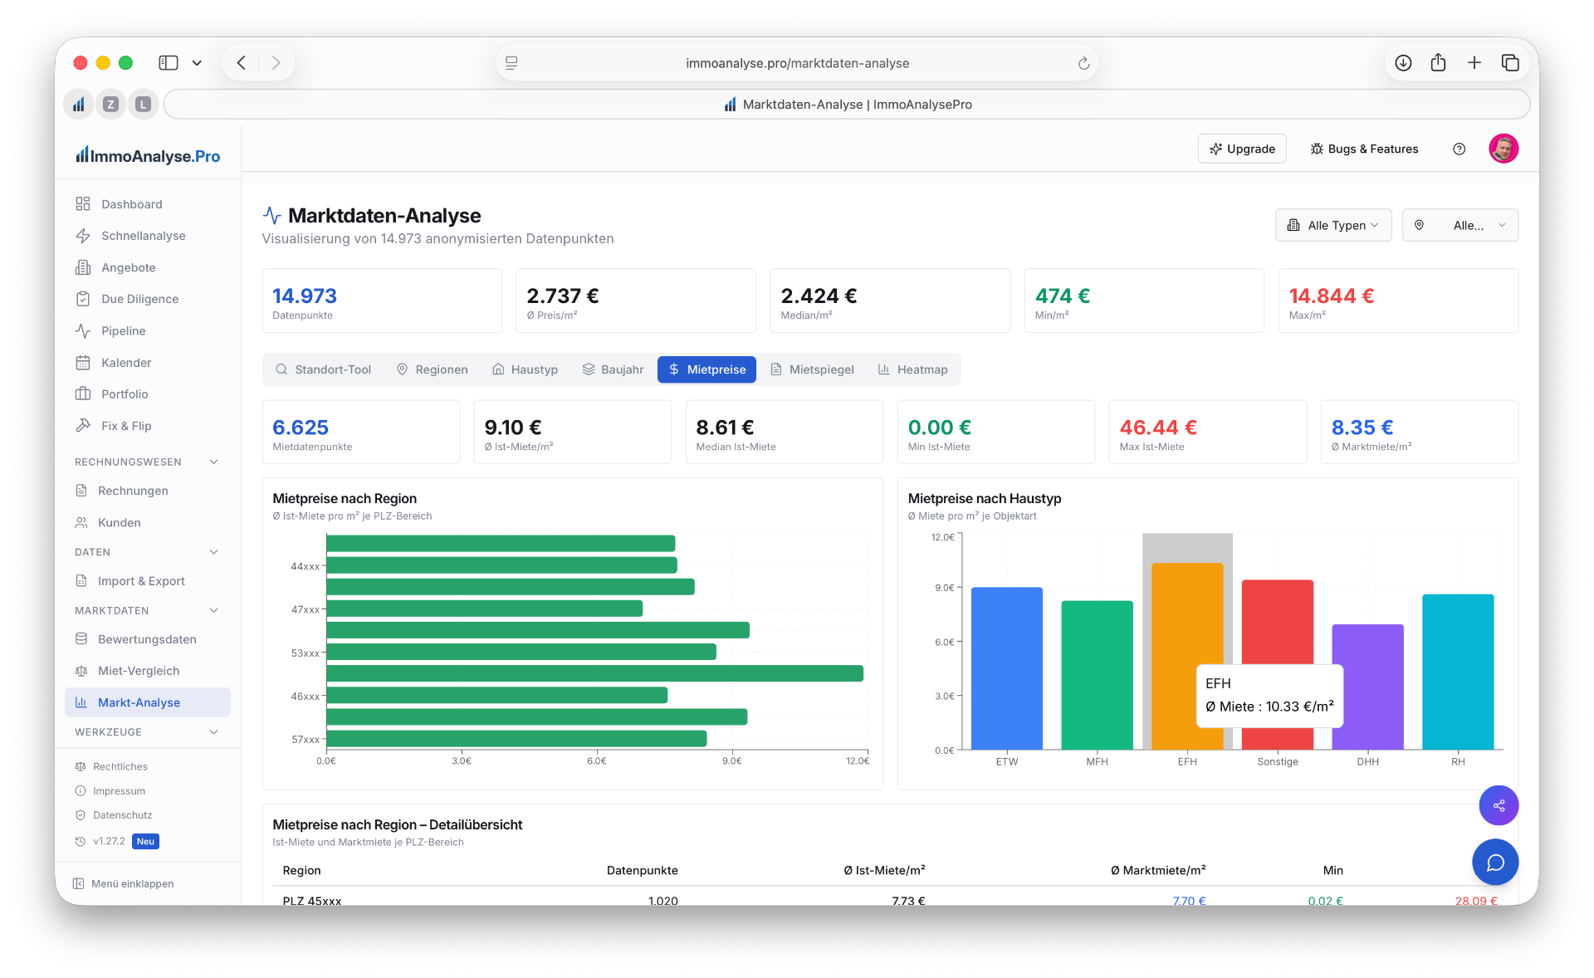
Task: Open Safari sidebar dropdown chevron
Action: 197,63
